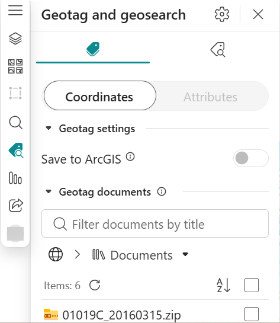Image resolution: width=280 pixels, height=323 pixels.
Task: Click the globe root location icon
Action: pyautogui.click(x=56, y=254)
